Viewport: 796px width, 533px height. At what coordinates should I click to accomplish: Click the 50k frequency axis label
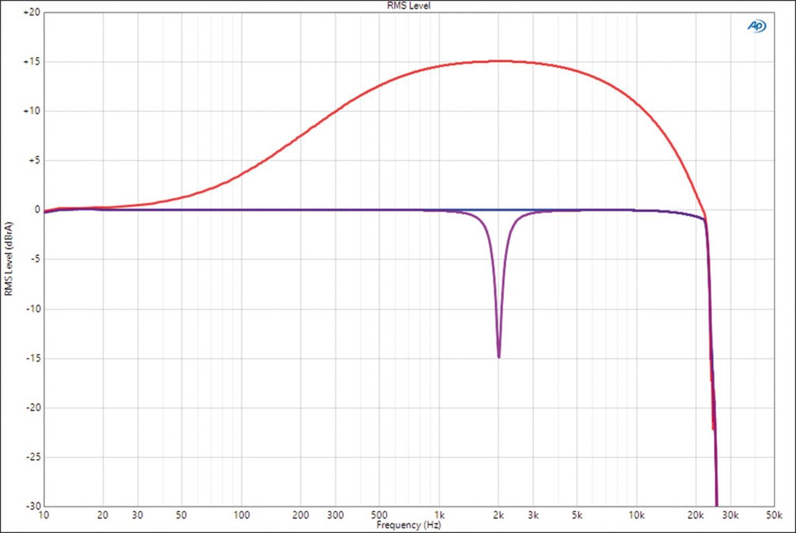click(774, 515)
